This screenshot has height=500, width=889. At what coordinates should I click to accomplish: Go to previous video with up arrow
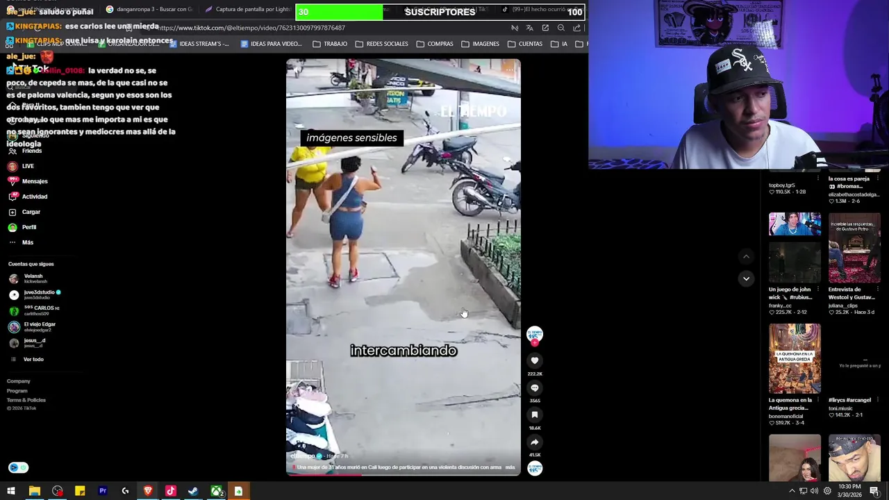746,256
